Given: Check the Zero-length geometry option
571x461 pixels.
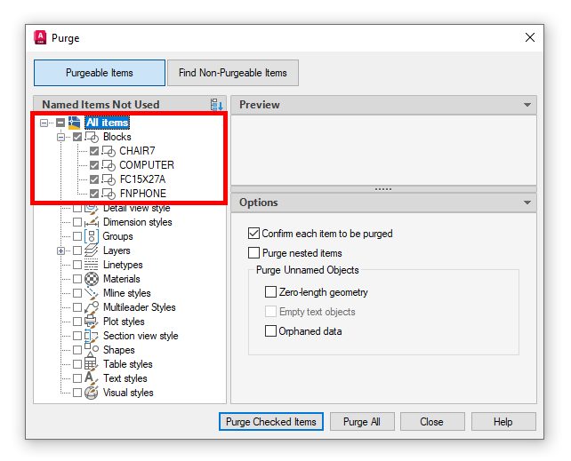Looking at the screenshot, I should 271,292.
